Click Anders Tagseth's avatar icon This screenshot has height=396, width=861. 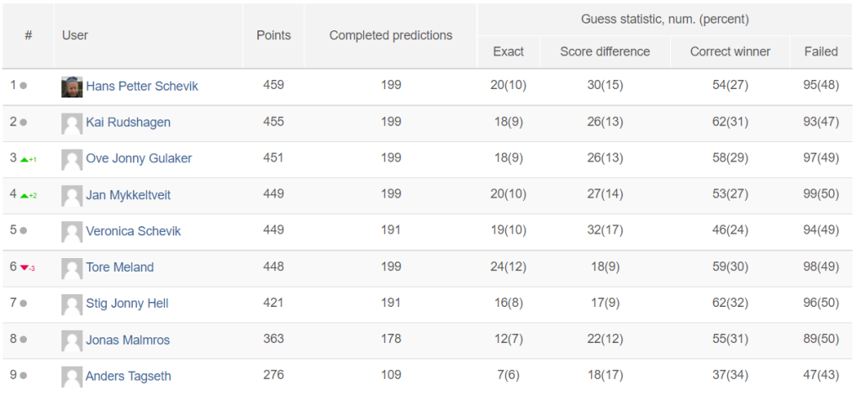click(72, 377)
